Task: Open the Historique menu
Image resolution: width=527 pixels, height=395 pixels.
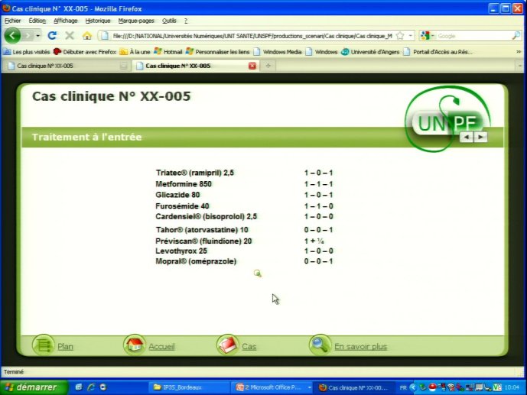Action: (x=97, y=21)
